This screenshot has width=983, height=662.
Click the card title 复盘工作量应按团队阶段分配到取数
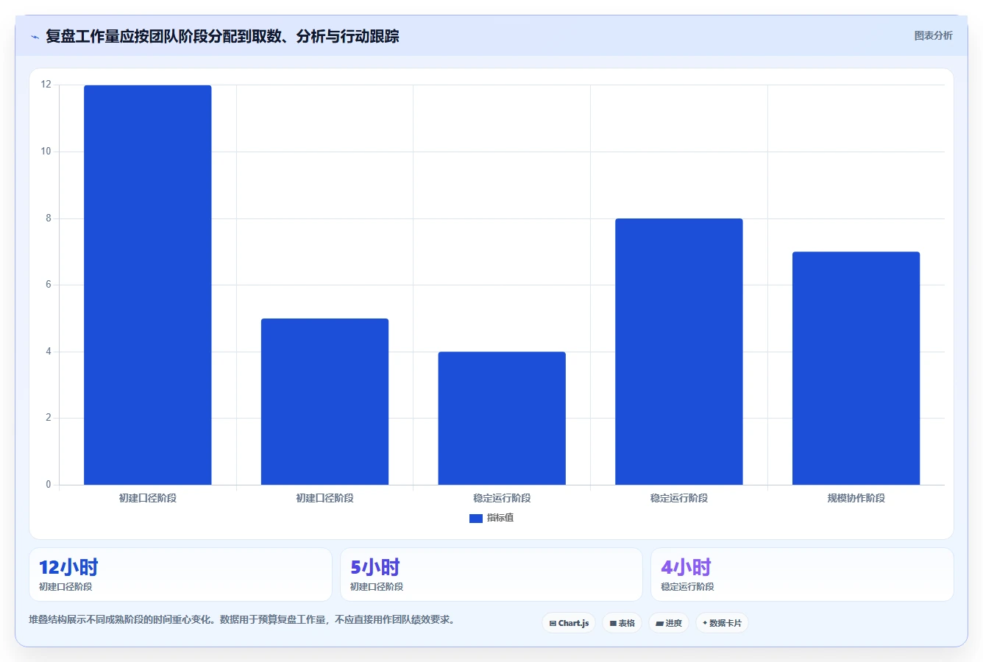222,36
